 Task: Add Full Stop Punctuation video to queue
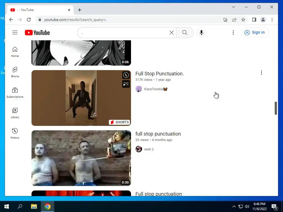126,84
